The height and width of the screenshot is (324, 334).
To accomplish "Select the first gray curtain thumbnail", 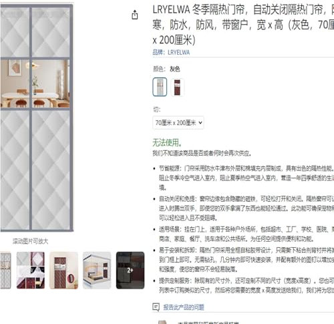I will click(5, 271).
